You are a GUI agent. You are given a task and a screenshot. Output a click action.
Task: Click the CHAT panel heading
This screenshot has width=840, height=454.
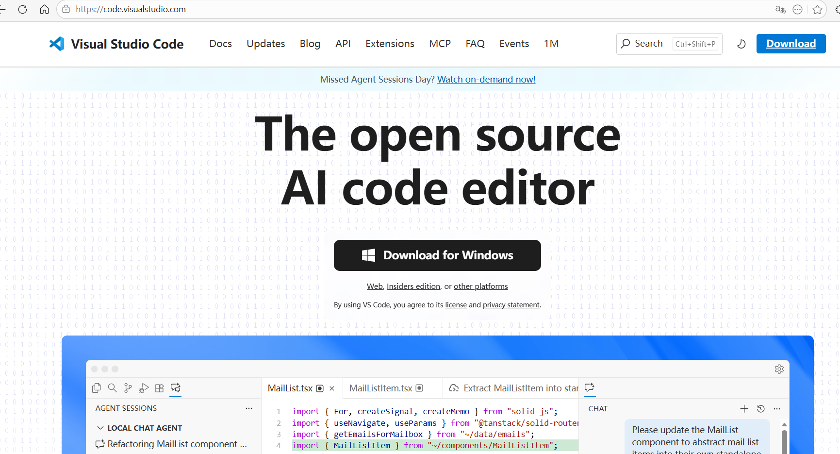pos(598,409)
